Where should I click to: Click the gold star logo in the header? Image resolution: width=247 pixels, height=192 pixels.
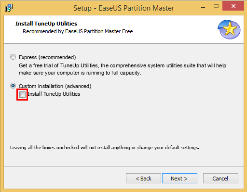coord(229,29)
